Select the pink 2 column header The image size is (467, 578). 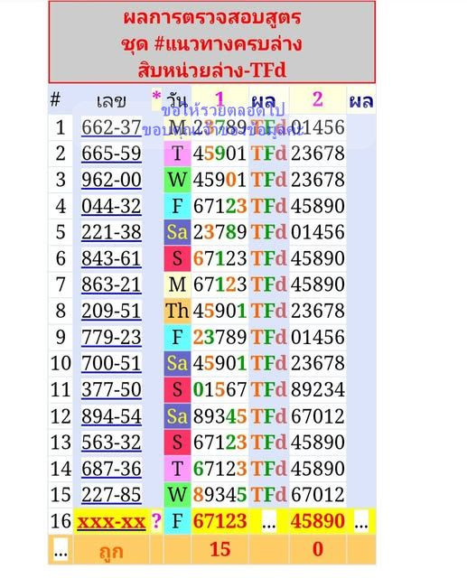(x=317, y=98)
